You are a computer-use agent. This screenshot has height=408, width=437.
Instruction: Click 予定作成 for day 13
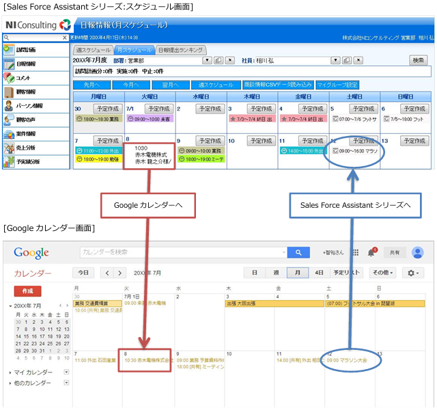[414, 141]
